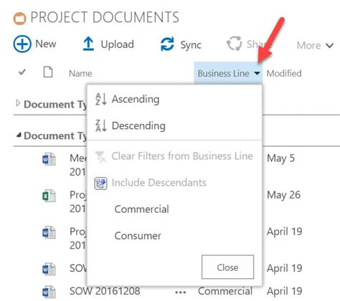Click the select-all checkmark in header

(x=22, y=72)
